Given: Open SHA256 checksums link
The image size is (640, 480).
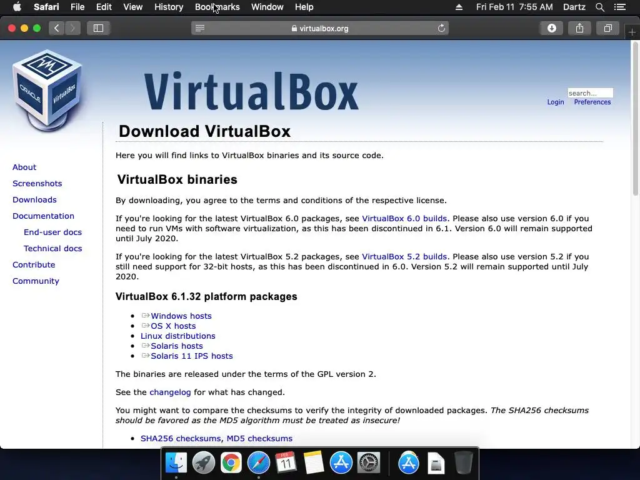Looking at the screenshot, I should coord(181,438).
